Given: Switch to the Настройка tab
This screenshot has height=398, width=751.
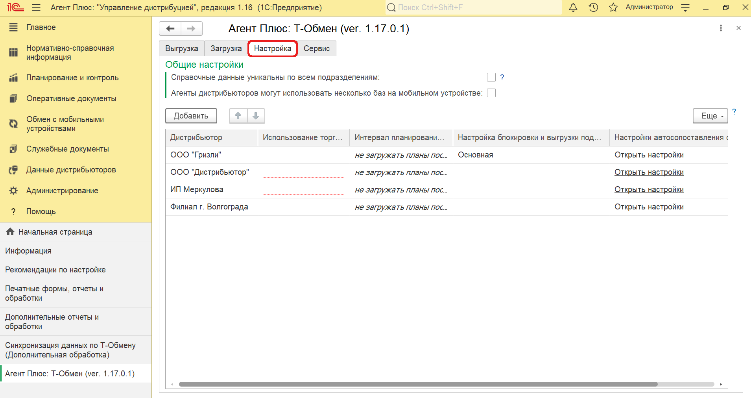Looking at the screenshot, I should [x=273, y=48].
